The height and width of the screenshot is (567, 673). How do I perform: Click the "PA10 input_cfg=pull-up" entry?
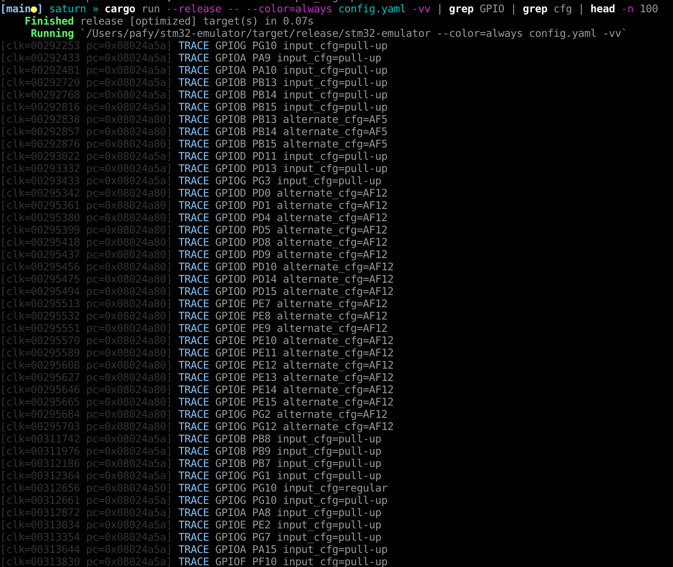point(320,70)
